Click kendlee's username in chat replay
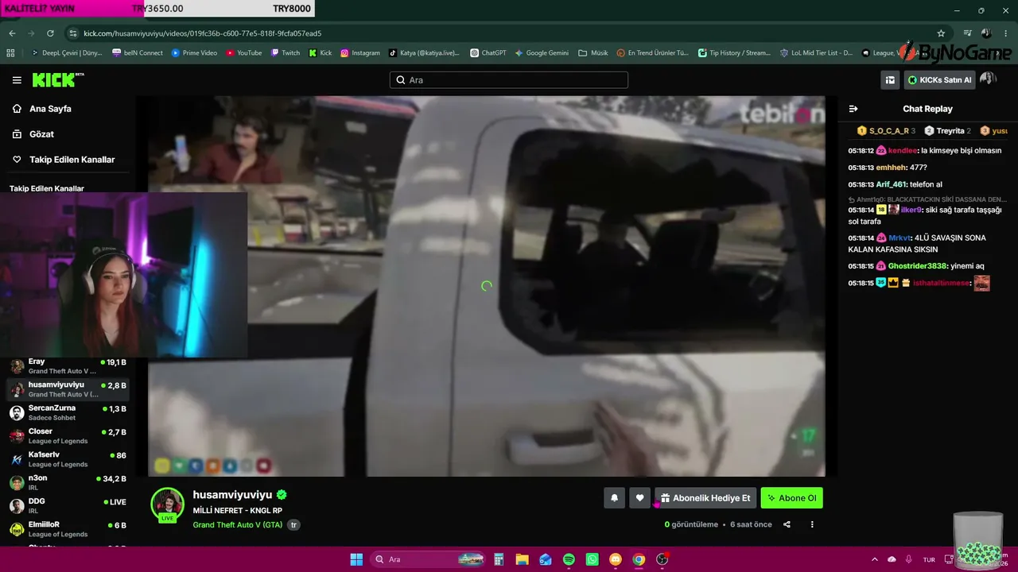1018x572 pixels. click(902, 151)
